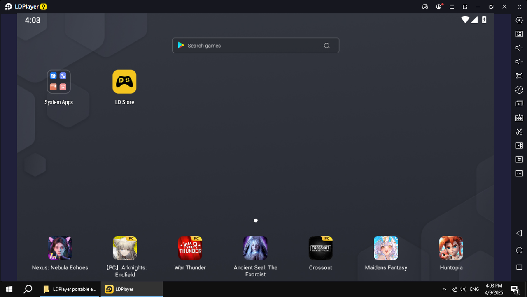Click the LDPlayer taskbar button
The height and width of the screenshot is (297, 527).
click(132, 289)
